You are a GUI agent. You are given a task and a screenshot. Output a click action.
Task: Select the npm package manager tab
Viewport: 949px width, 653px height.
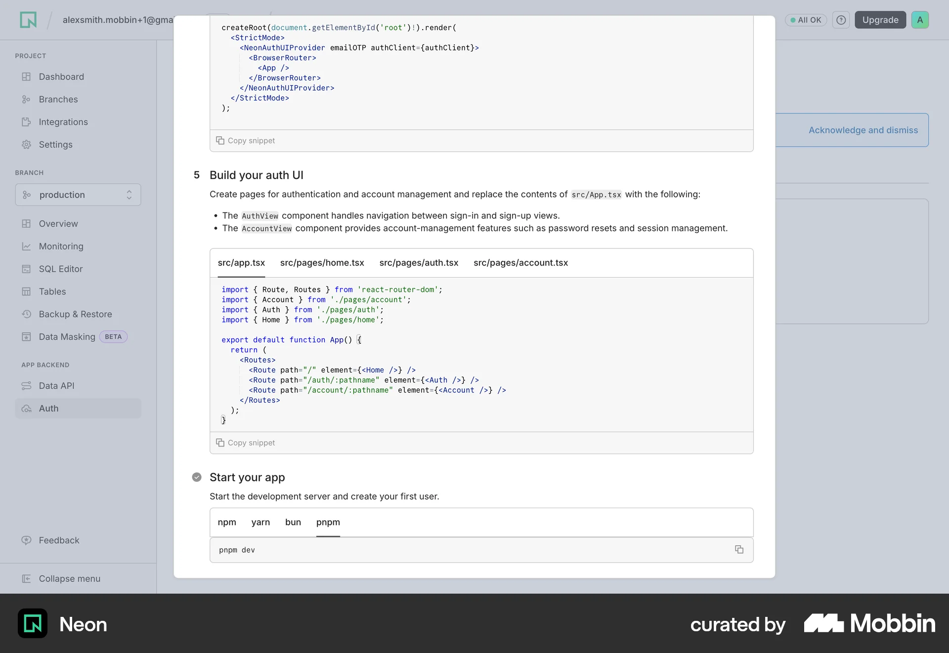pyautogui.click(x=227, y=522)
